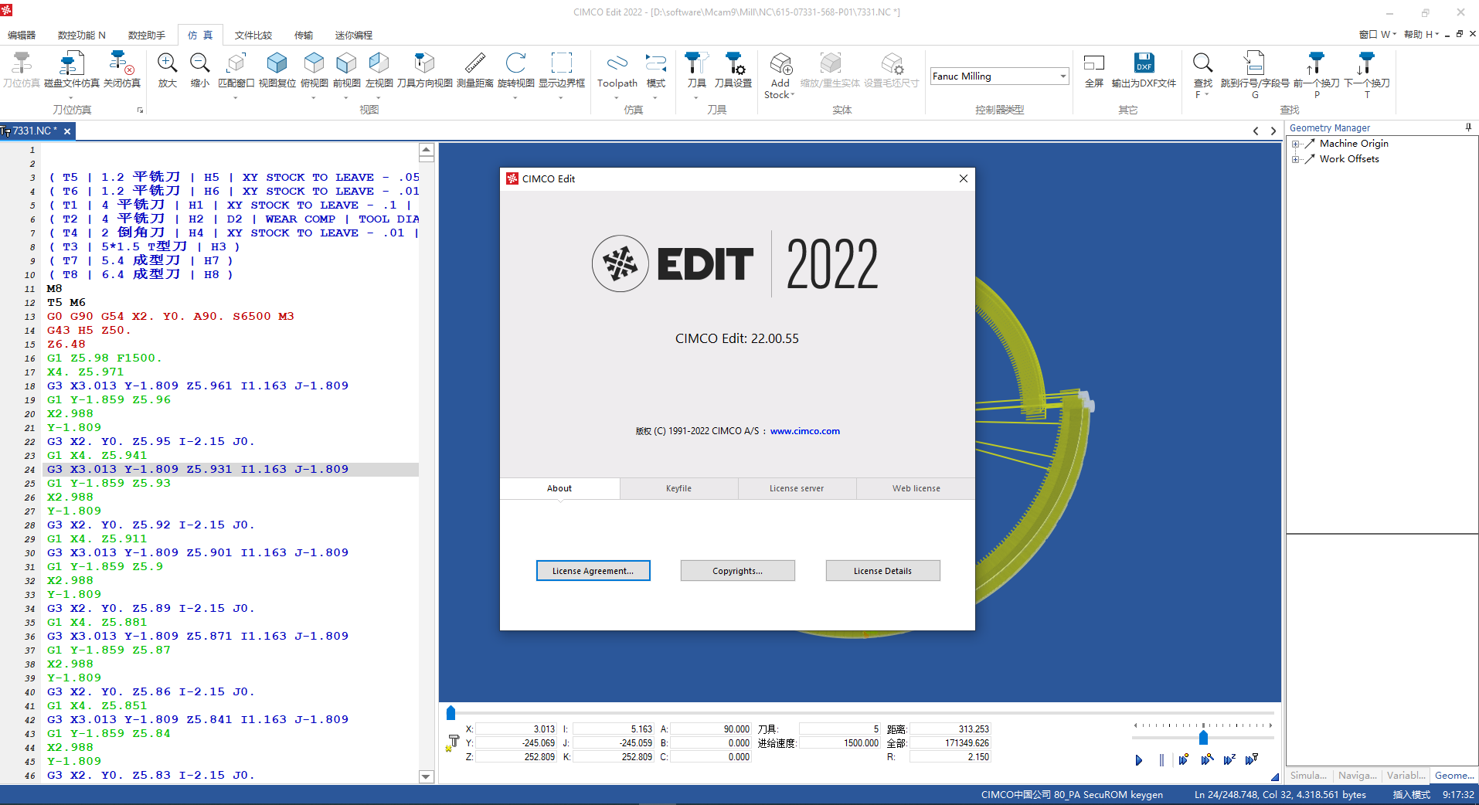Click fast-forward icon with dot and line

(1207, 760)
